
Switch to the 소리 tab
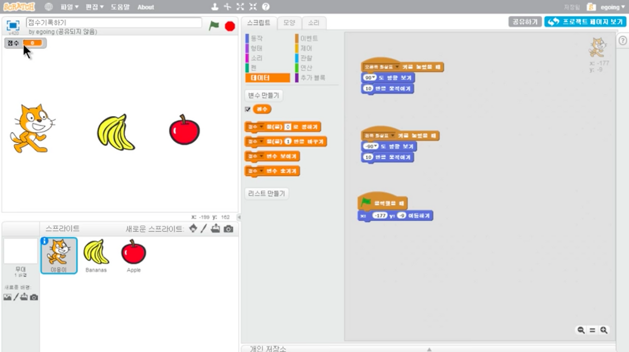[314, 23]
